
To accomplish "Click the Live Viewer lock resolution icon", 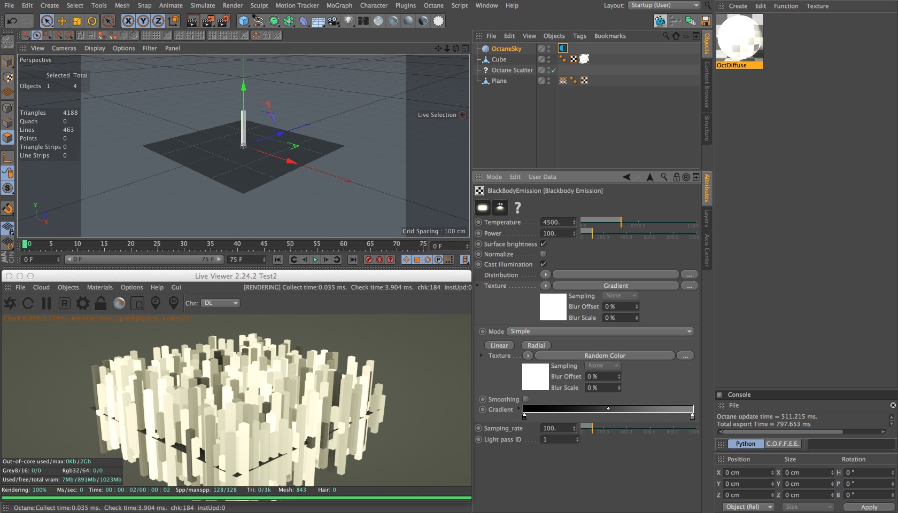I will pos(100,303).
